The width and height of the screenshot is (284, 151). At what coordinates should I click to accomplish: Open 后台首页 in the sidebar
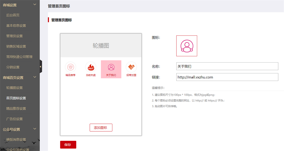[x=13, y=15]
